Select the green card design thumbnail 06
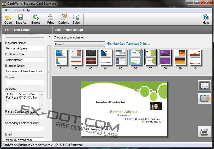The height and width of the screenshot is (149, 214). [135, 57]
